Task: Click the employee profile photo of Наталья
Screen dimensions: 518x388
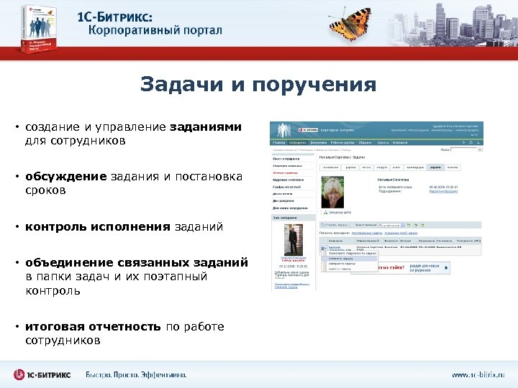Action: [x=332, y=192]
